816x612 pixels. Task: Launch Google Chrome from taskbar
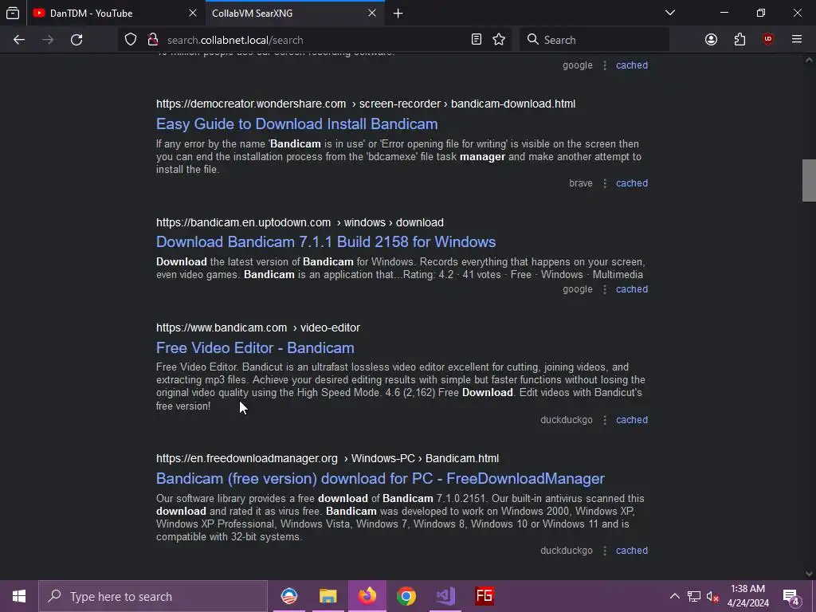[x=406, y=596]
